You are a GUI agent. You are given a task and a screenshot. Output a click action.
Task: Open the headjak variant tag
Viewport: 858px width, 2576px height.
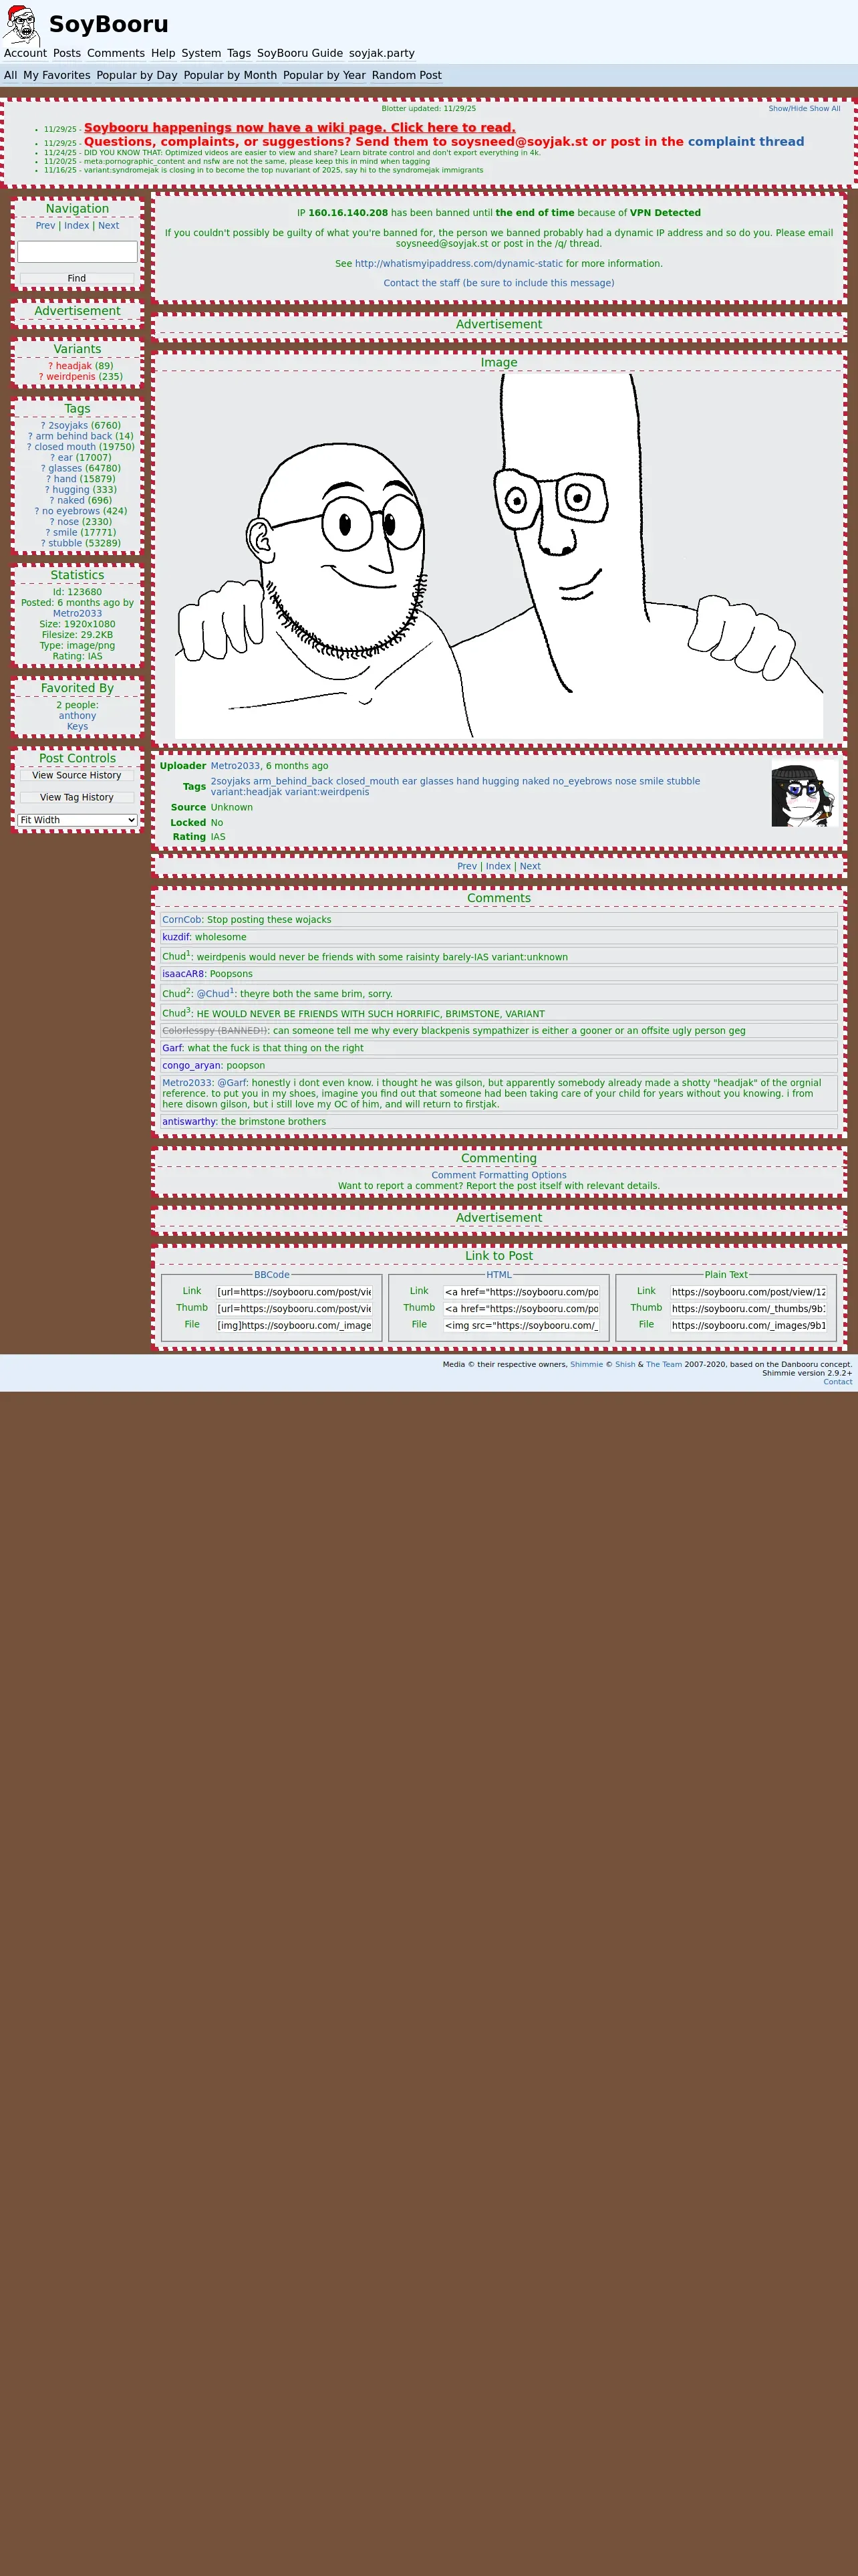tap(74, 366)
